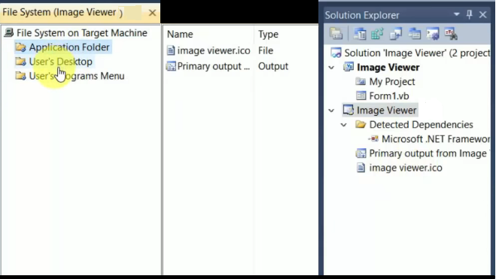Close the File System (Image Viewer) tab
Screen dimensions: 496x279
click(x=152, y=13)
